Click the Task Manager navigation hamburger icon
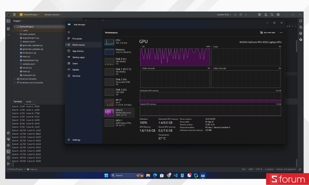309x185 pixels. click(x=69, y=32)
